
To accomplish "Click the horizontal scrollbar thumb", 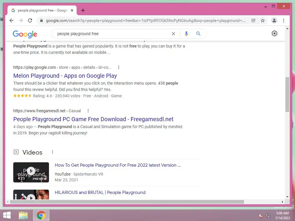I will pyautogui.click(x=127, y=202).
